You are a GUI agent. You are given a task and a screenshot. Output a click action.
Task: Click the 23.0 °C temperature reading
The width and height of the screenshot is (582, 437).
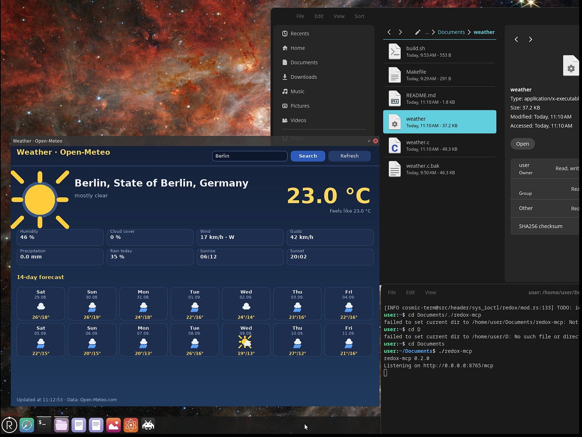(x=329, y=196)
